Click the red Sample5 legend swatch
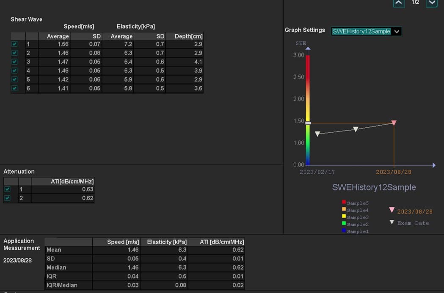The width and height of the screenshot is (444, 293). [x=344, y=202]
